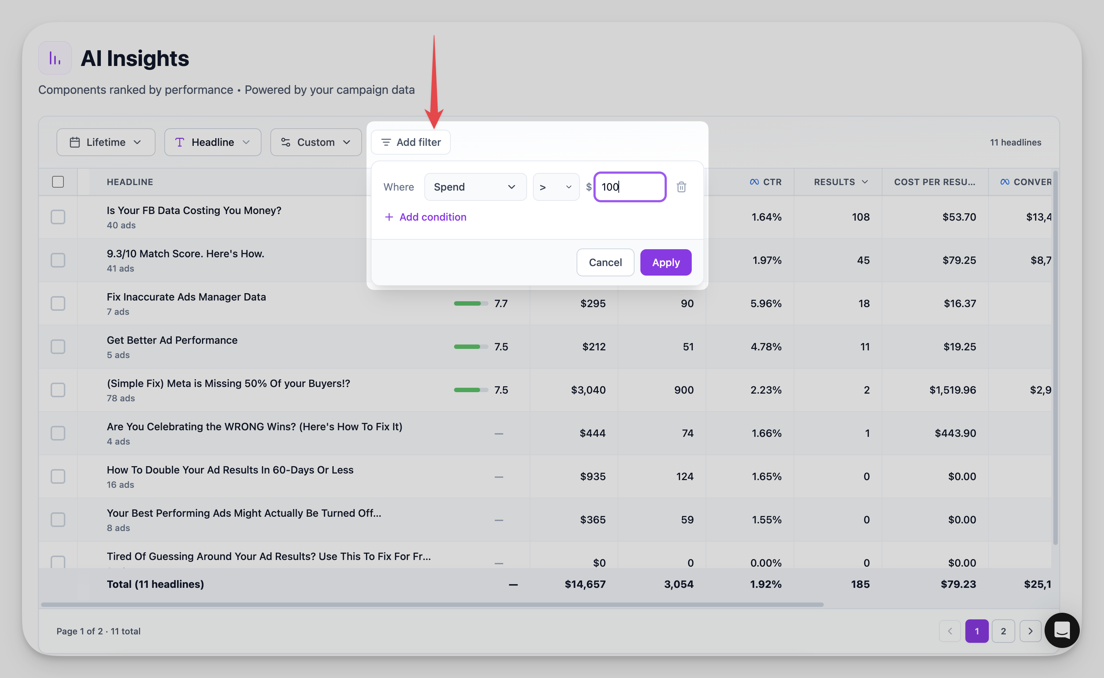
Task: Open the greater-than operator dropdown
Action: 555,187
